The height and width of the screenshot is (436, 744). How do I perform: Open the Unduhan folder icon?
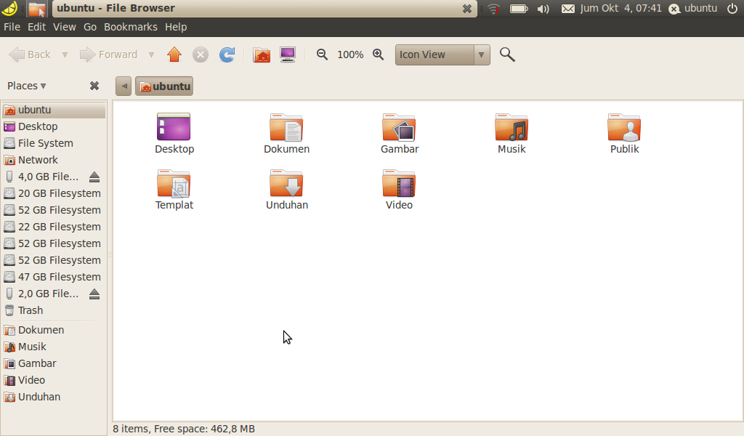tap(286, 183)
